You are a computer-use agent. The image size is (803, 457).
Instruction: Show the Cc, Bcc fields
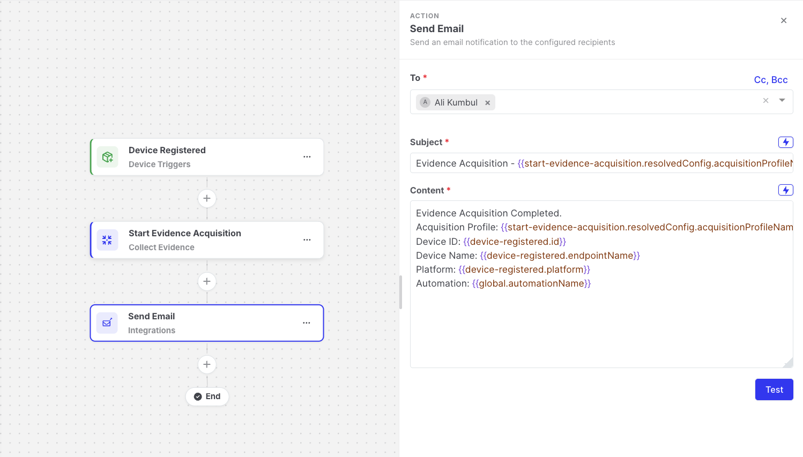(771, 80)
